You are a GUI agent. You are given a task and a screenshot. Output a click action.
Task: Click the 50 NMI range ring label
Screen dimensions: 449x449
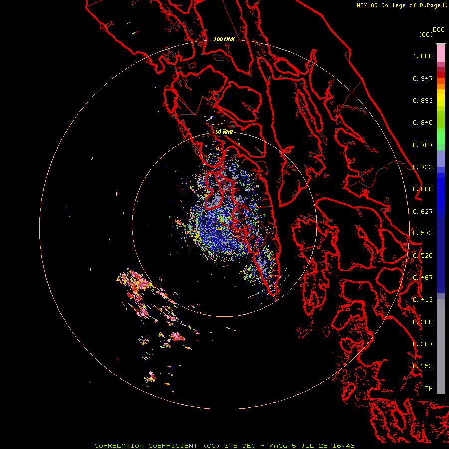[x=224, y=132]
